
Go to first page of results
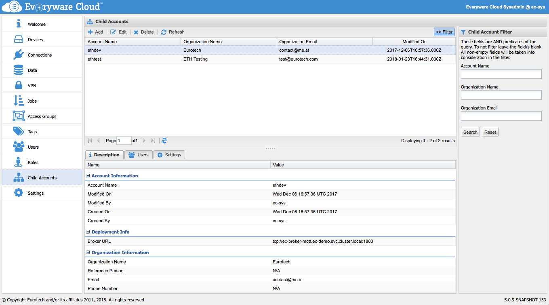tap(90, 141)
